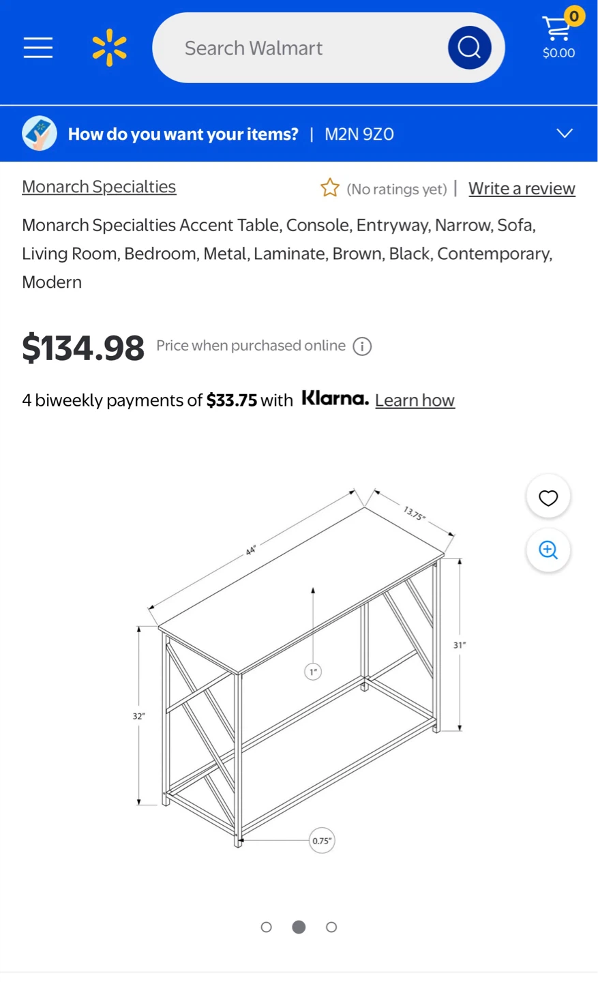Expand the delivery options chevron
598x982 pixels.
click(x=565, y=133)
